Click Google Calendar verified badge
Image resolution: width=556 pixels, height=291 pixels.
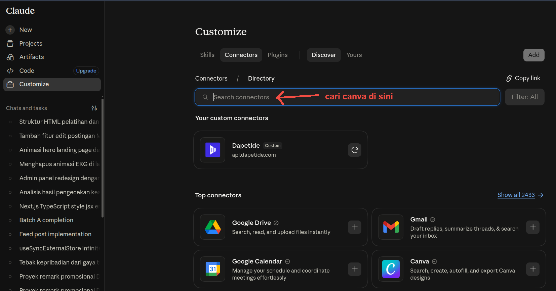(287, 261)
